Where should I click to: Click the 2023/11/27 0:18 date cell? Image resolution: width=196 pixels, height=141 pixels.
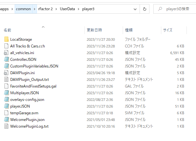point(100,113)
